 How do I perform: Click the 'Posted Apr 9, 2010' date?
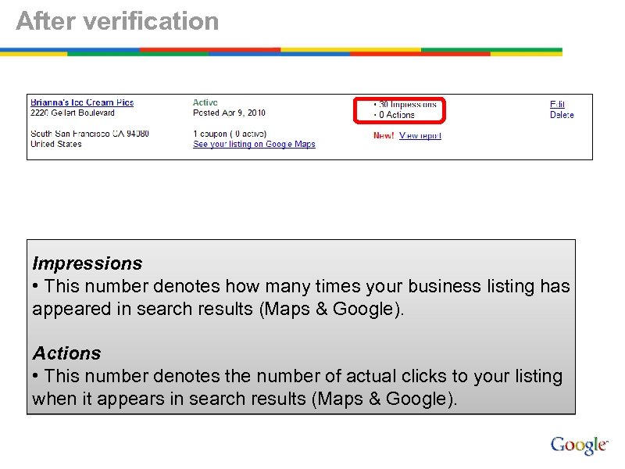coord(230,112)
